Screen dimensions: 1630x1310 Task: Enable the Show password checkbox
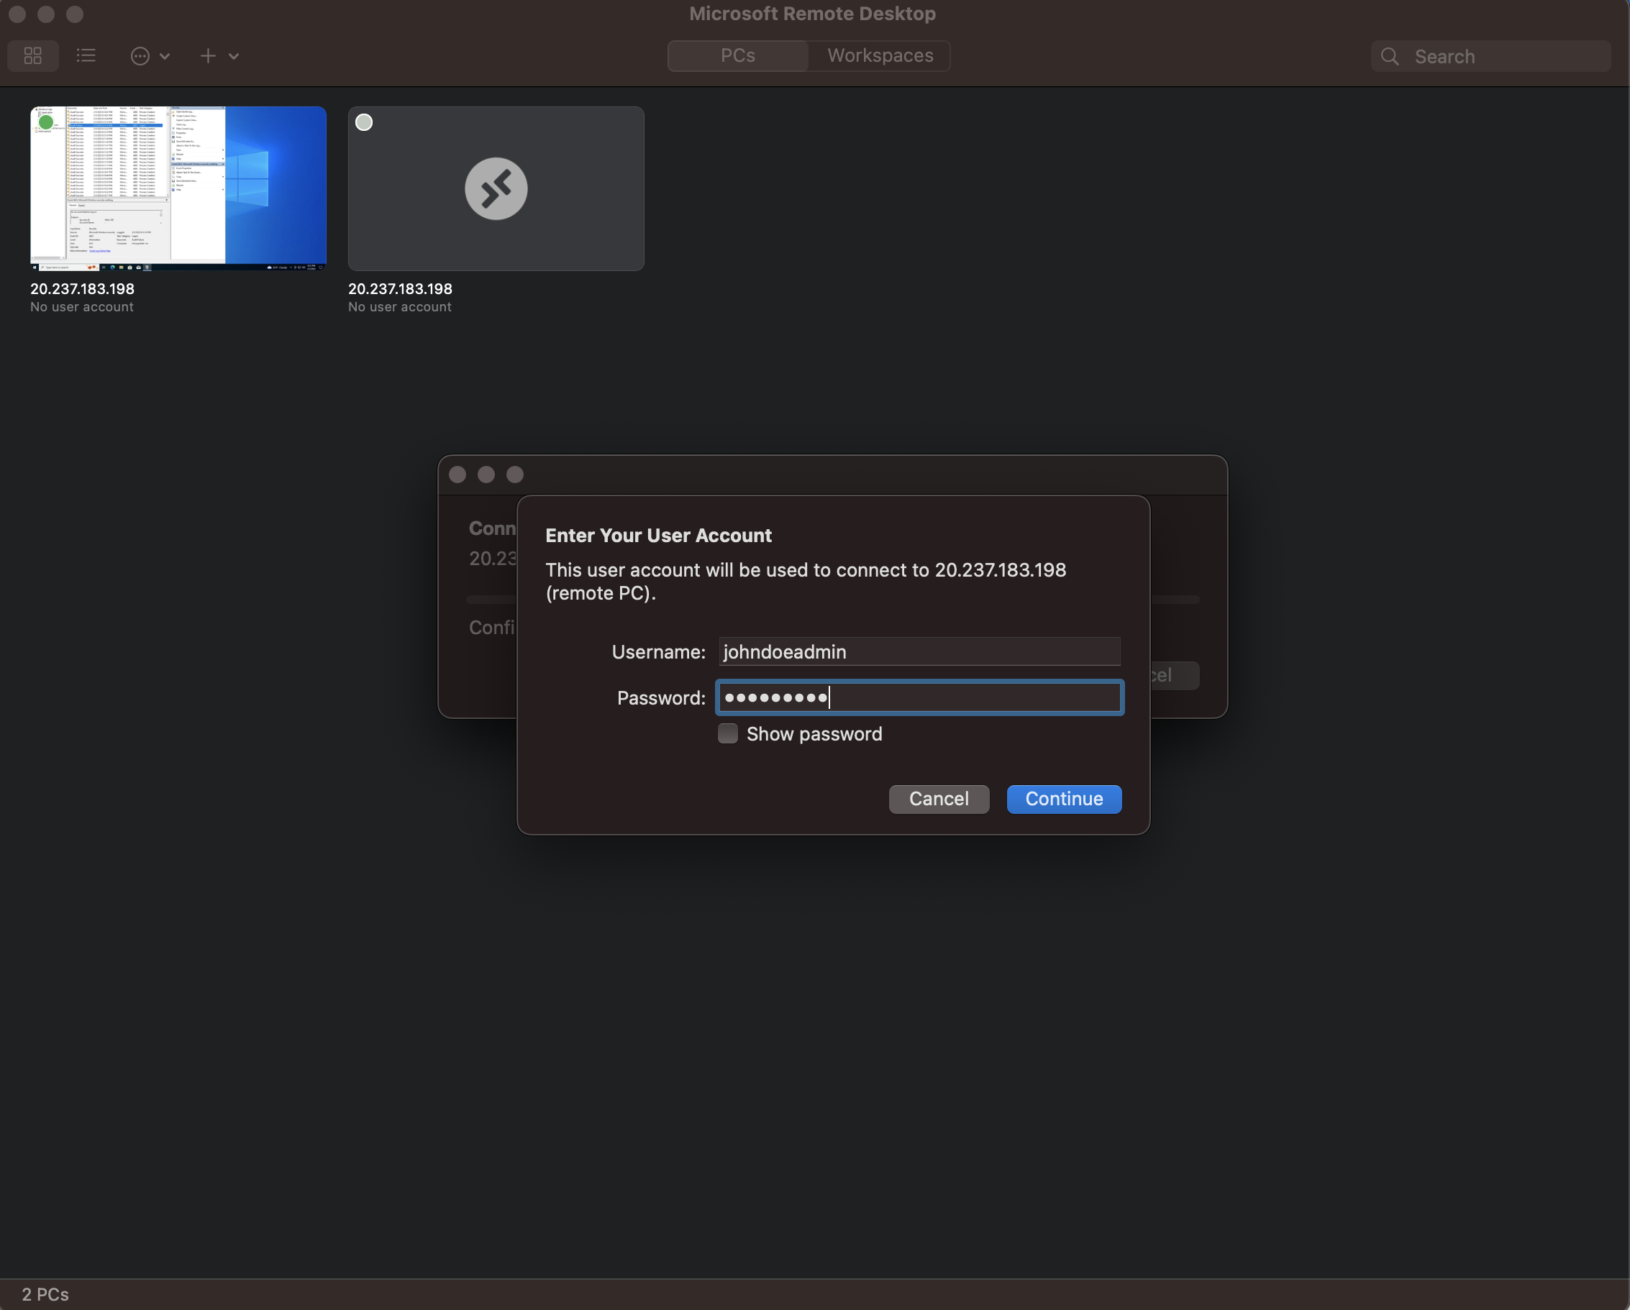click(x=728, y=733)
